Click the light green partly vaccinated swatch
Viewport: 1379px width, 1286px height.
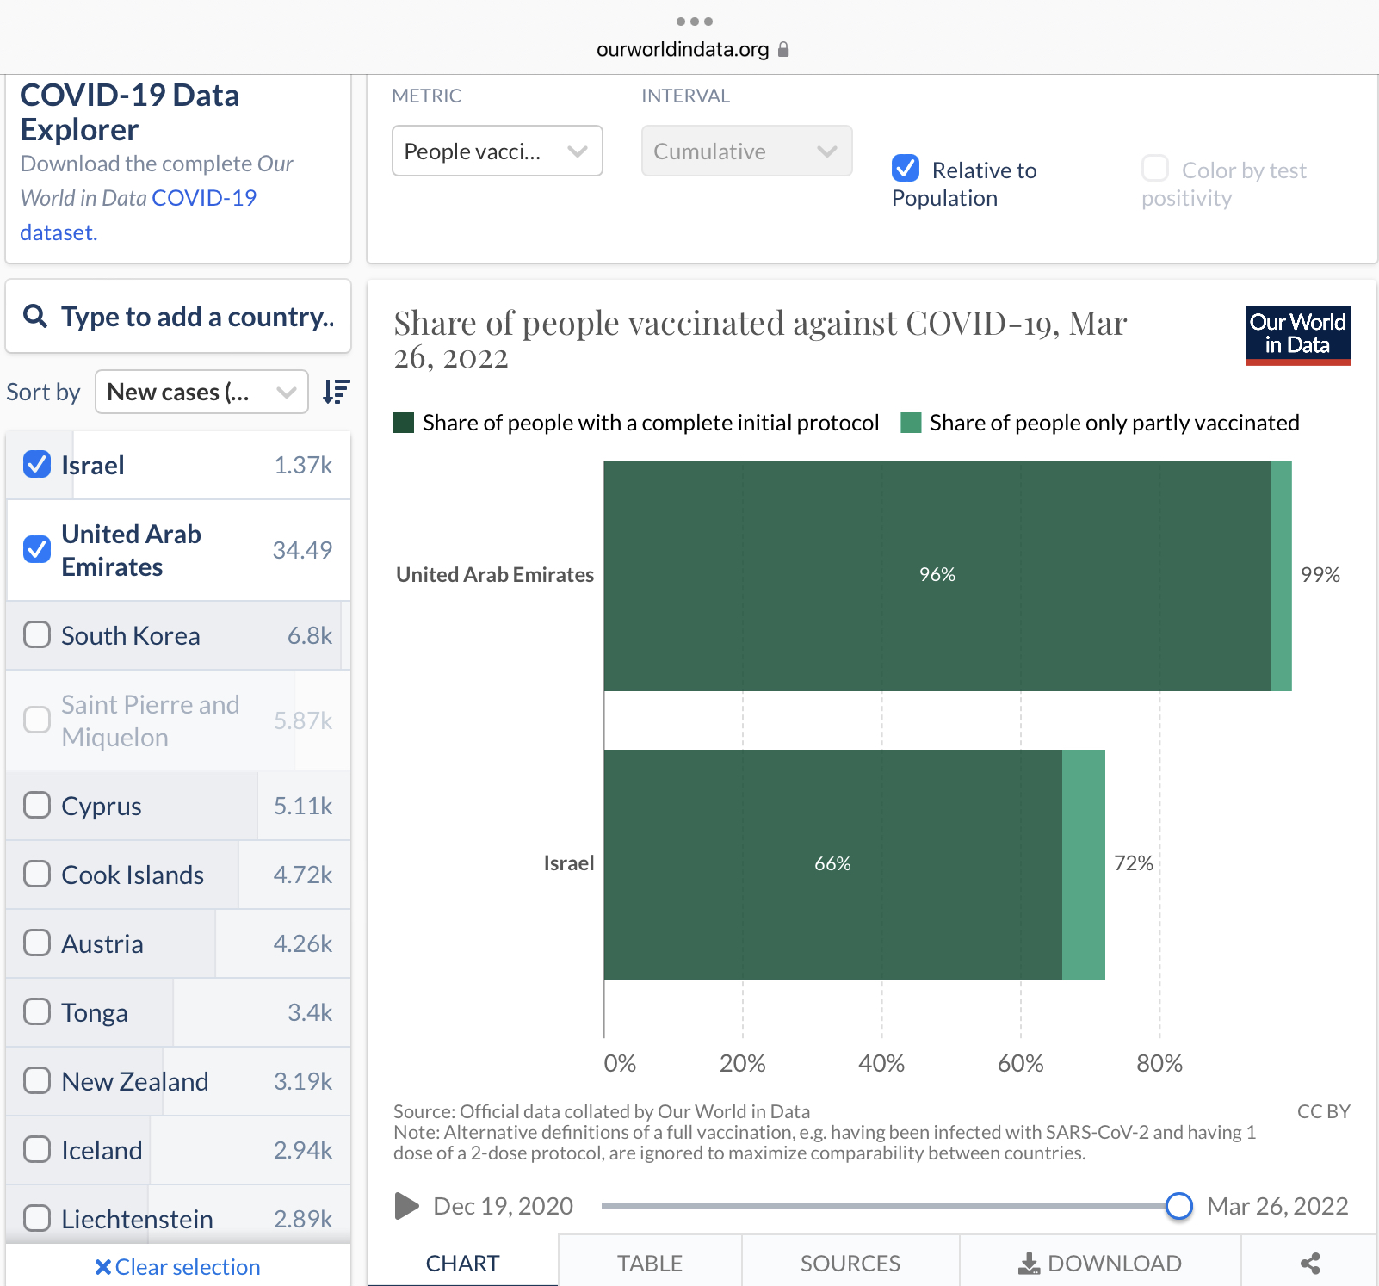[911, 423]
